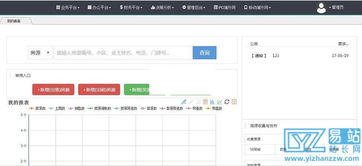Open the 管理员 user dropdown
362x166 pixels.
pyautogui.click(x=336, y=7)
